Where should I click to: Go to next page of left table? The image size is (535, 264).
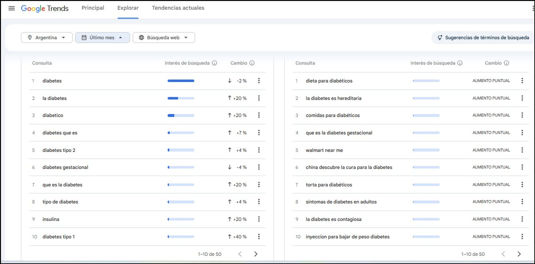coord(256,254)
